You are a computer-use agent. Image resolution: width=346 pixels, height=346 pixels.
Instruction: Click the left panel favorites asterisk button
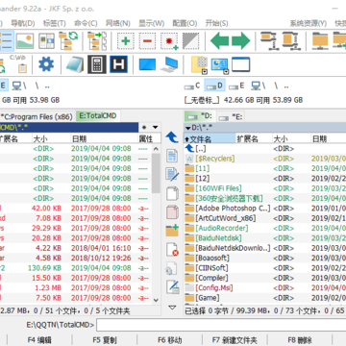[144, 128]
